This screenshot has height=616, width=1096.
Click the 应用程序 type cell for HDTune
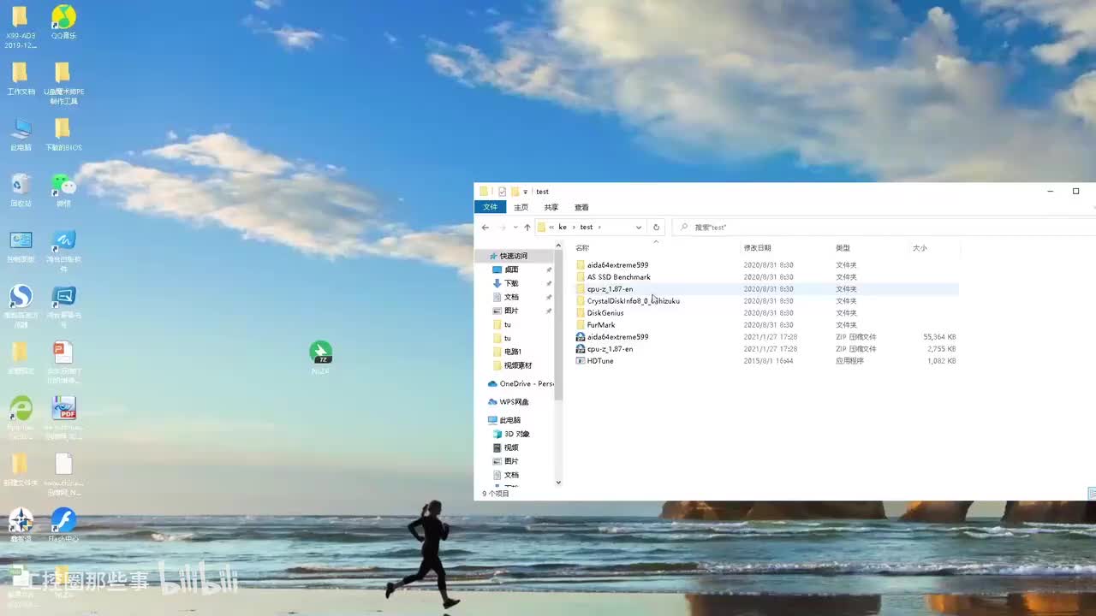click(x=850, y=361)
